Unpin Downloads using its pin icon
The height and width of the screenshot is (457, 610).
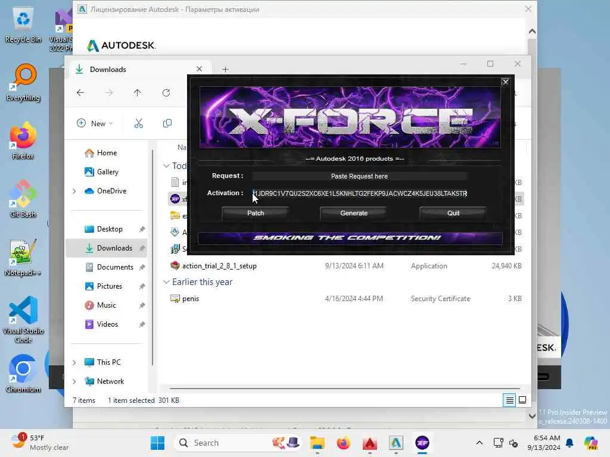[x=142, y=248]
